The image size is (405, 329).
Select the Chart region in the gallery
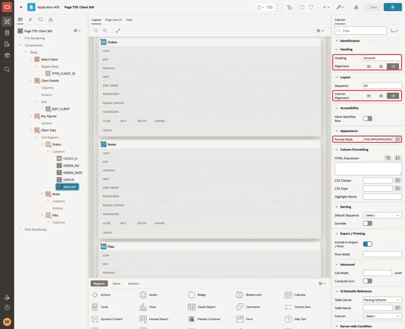[x=148, y=307]
